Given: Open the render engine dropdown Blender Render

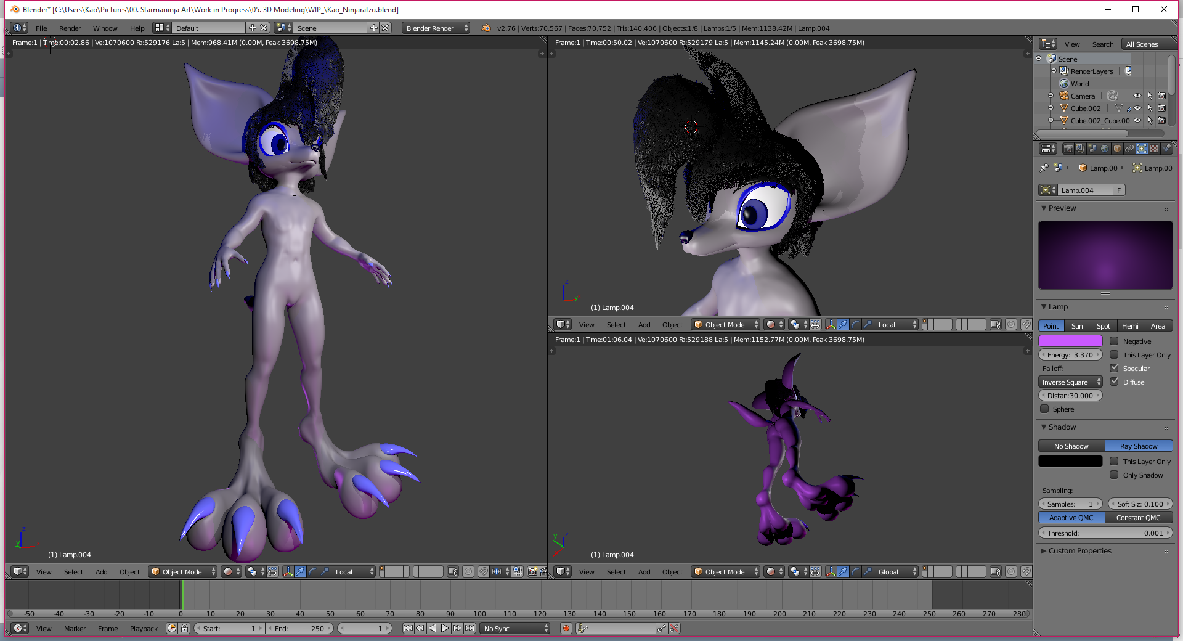Looking at the screenshot, I should click(x=436, y=28).
